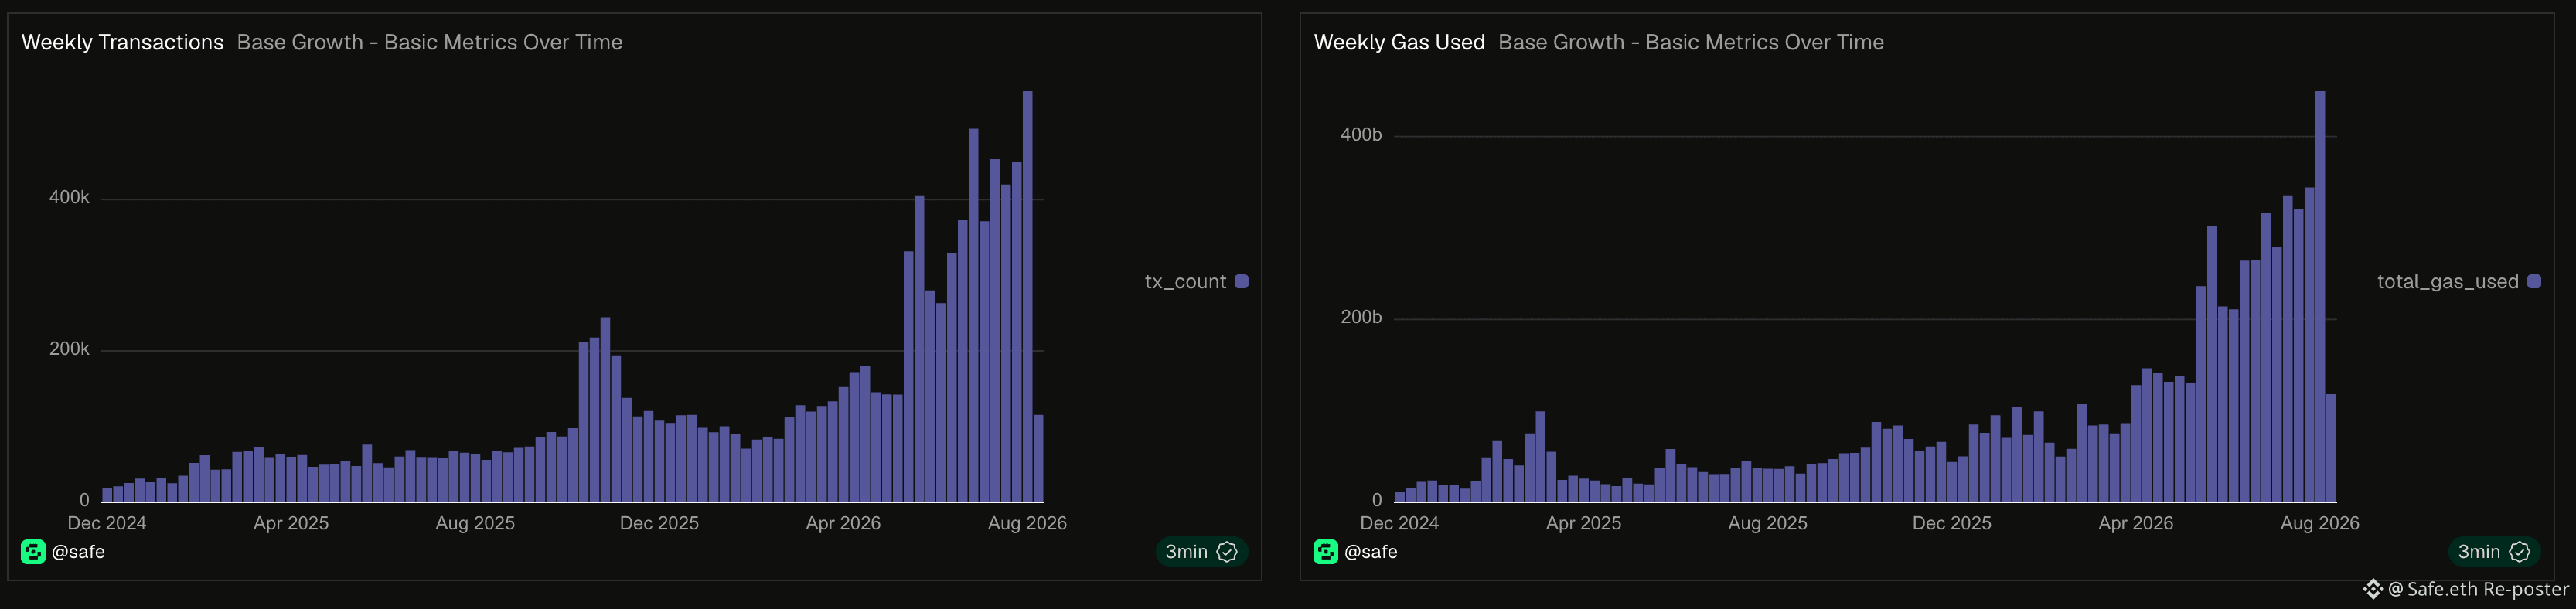Click the verified checkmark beside 3min in Weekly Gas Used
This screenshot has height=609, width=2576.
pyautogui.click(x=2520, y=552)
